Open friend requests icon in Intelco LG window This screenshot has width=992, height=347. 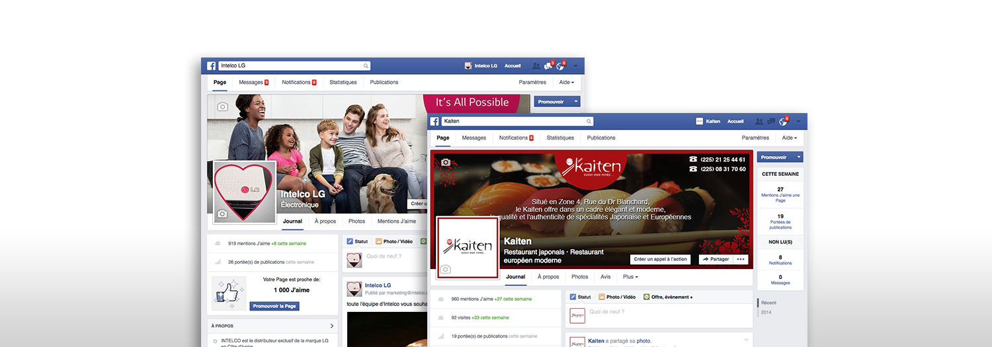coord(536,66)
